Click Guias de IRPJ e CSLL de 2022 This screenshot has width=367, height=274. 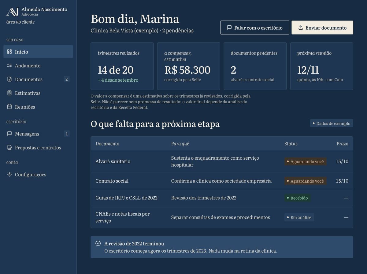point(126,198)
